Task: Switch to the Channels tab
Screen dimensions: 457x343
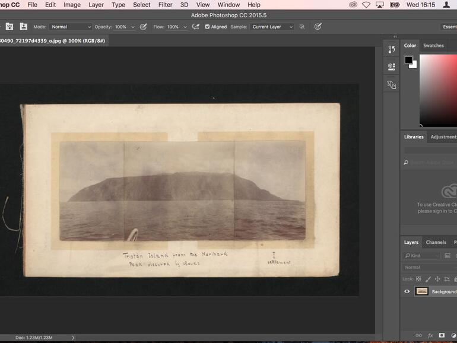Action: tap(436, 242)
